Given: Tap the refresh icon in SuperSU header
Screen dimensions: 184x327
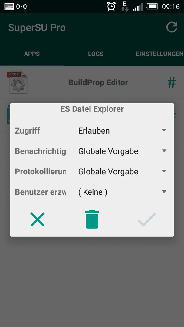Looking at the screenshot, I should 172,27.
